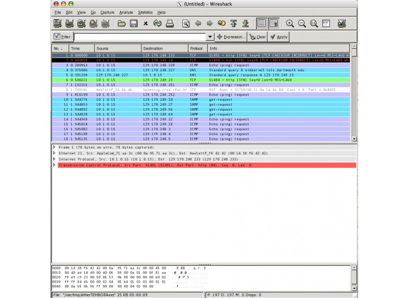Sort by Protocol column header

(198, 49)
